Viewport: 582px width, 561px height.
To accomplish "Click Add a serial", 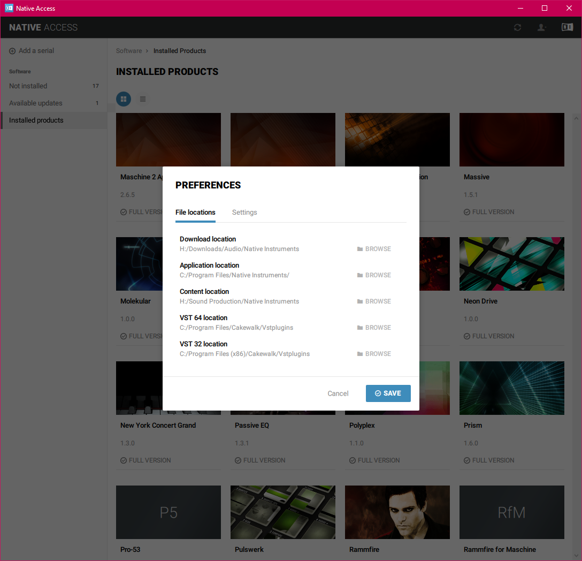I will click(32, 51).
